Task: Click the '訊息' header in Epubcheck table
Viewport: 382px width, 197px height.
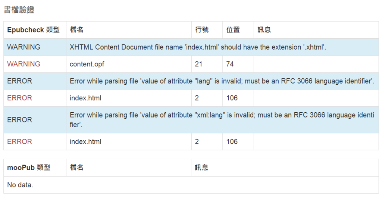Action: click(264, 30)
